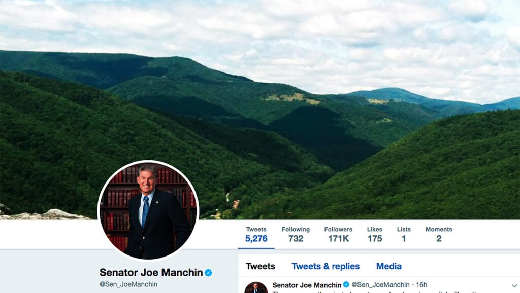Switch to Tweets & replies tab
Screen dimensions: 520x293
[326, 266]
